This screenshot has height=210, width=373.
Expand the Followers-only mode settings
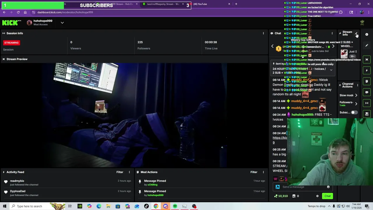[x=356, y=104]
